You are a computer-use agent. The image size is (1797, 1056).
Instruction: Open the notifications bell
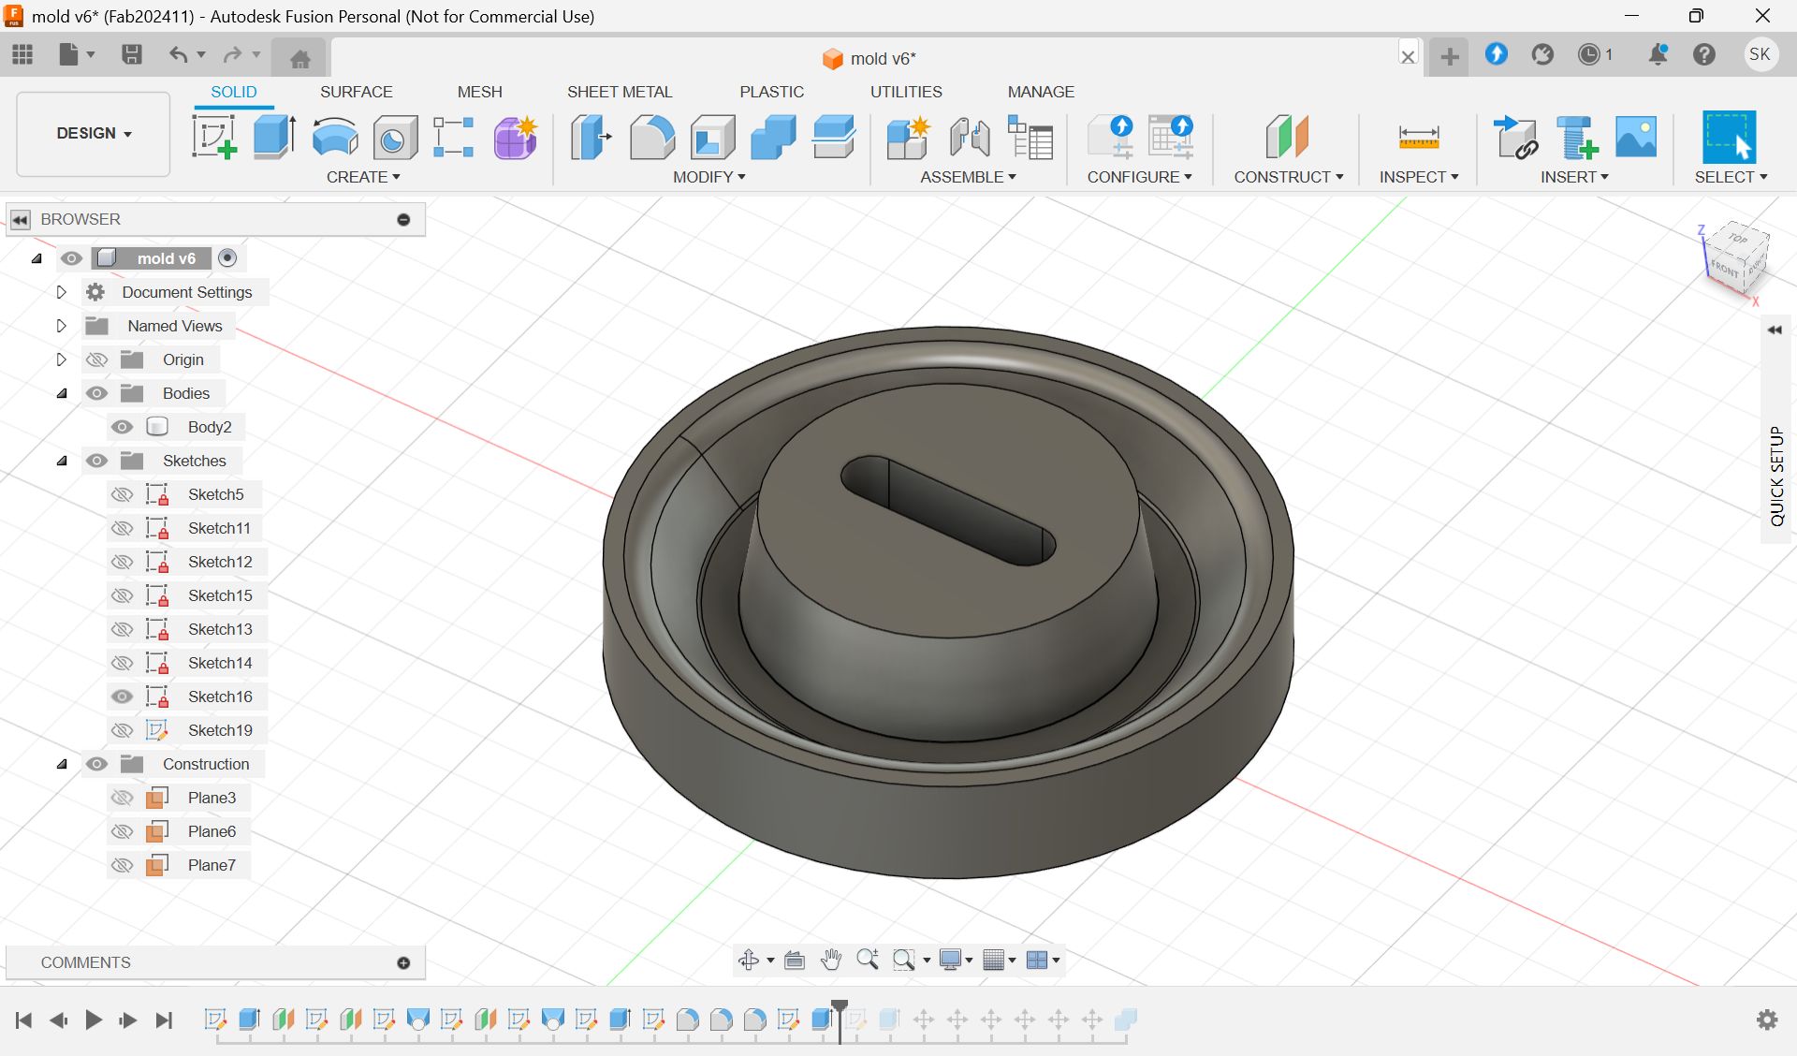tap(1658, 54)
